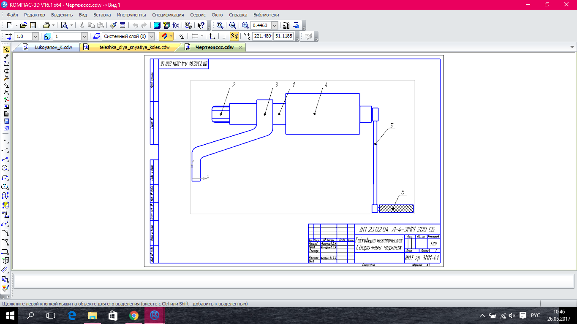
Task: Select the Rectangle drawing tool
Action: pyautogui.click(x=5, y=251)
